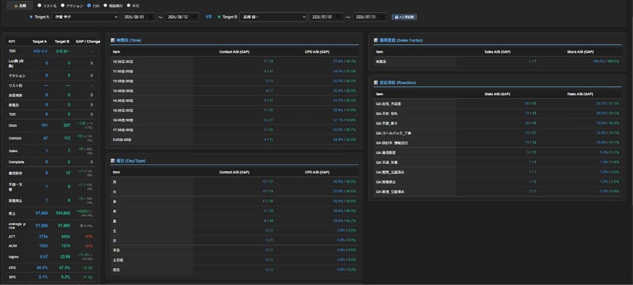633x285 pixels.
Task: Click the 14:00 time row label
Action: (x=123, y=100)
